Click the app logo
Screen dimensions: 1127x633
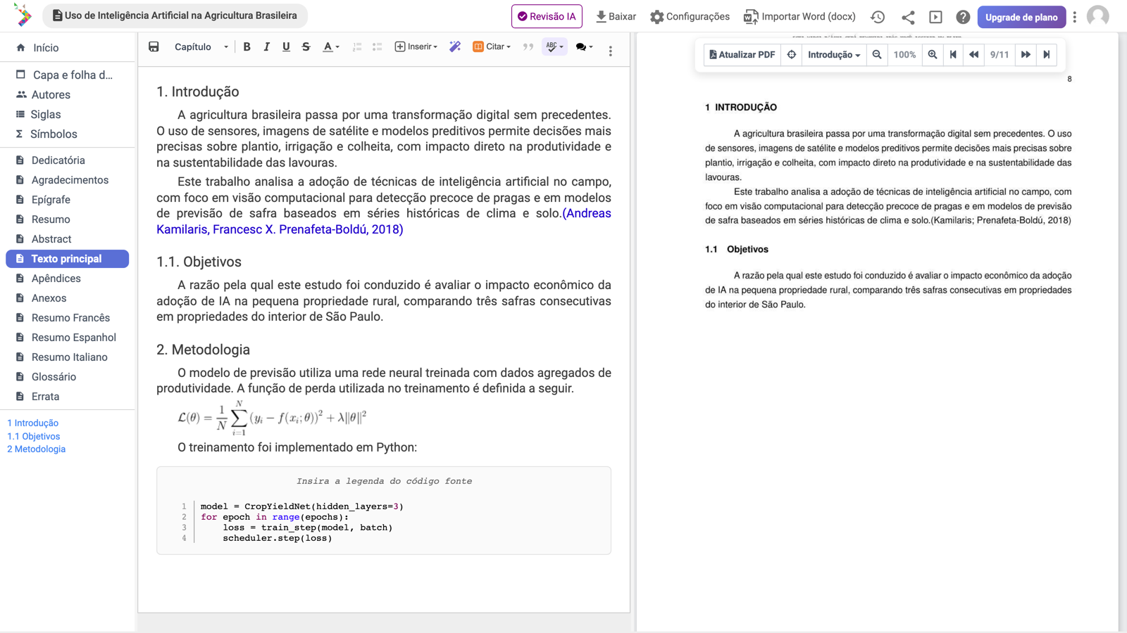[23, 15]
